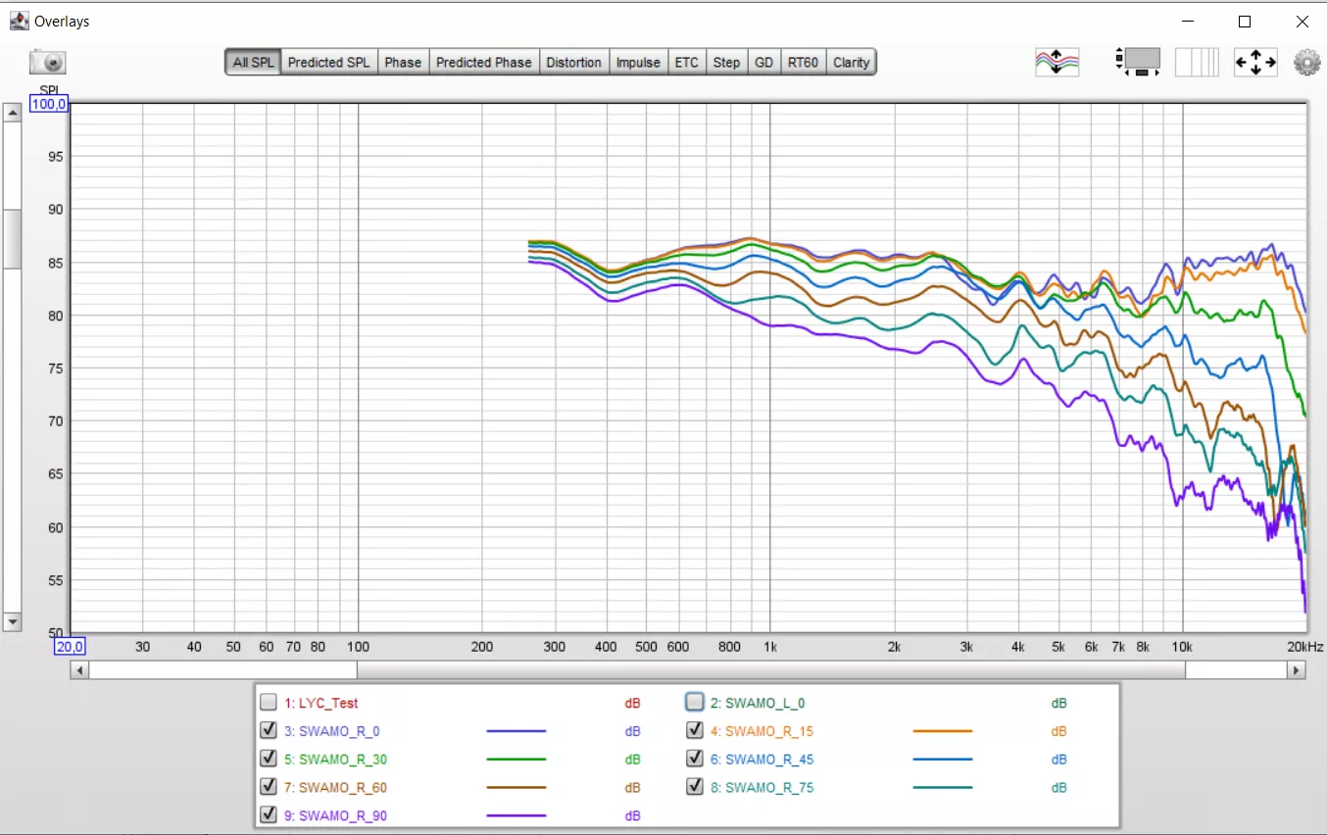The height and width of the screenshot is (835, 1327).
Task: Open the gear graph controls
Action: 1307,63
